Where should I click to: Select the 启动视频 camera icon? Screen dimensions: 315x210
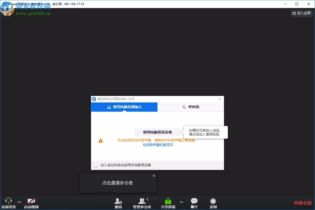[31, 201]
